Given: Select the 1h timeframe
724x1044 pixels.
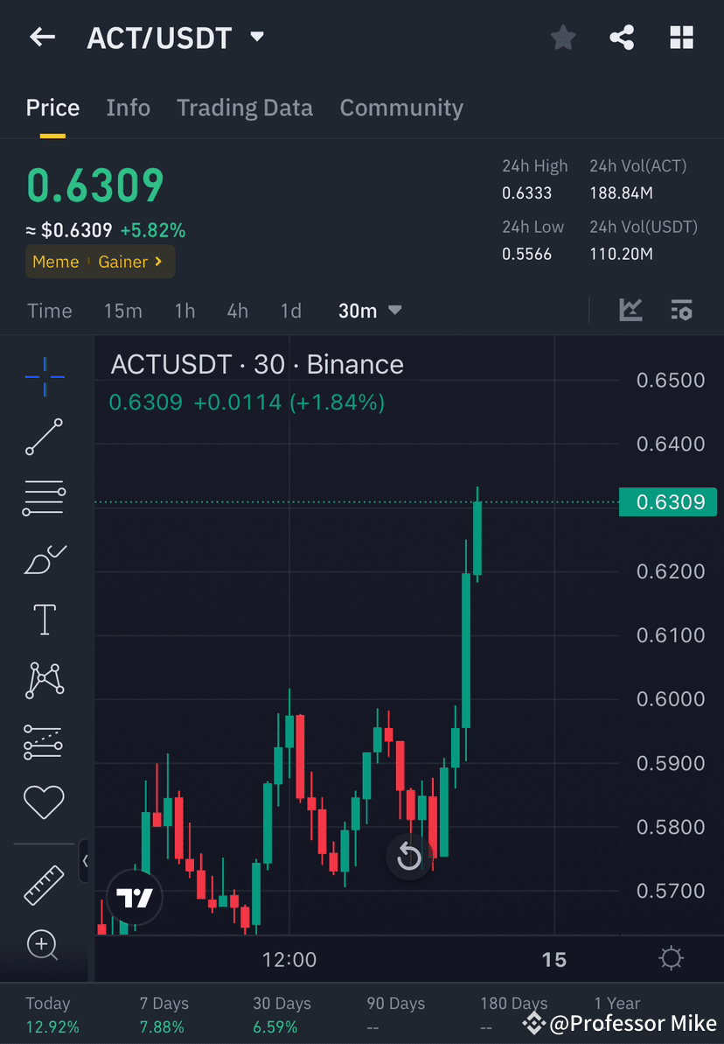Looking at the screenshot, I should click(184, 310).
